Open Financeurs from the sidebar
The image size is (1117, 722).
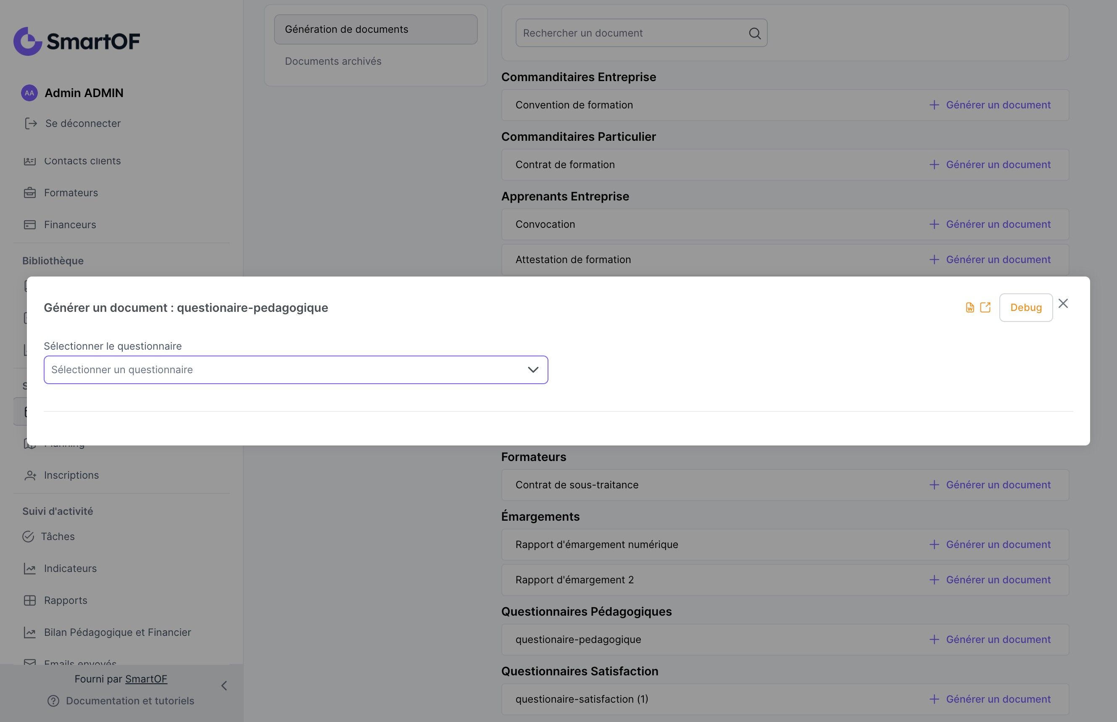(70, 224)
